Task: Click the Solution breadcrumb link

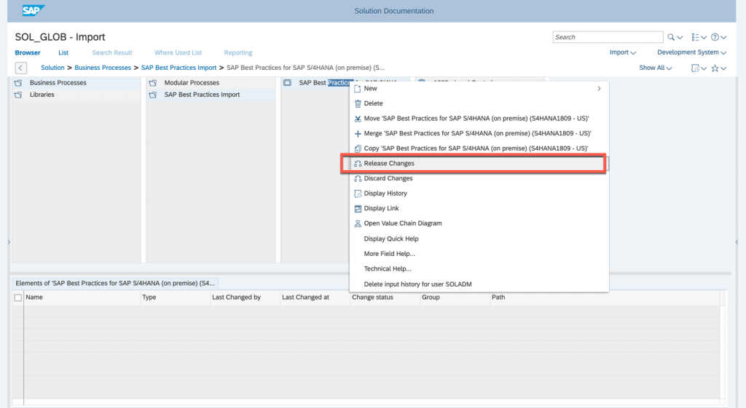Action: tap(52, 68)
